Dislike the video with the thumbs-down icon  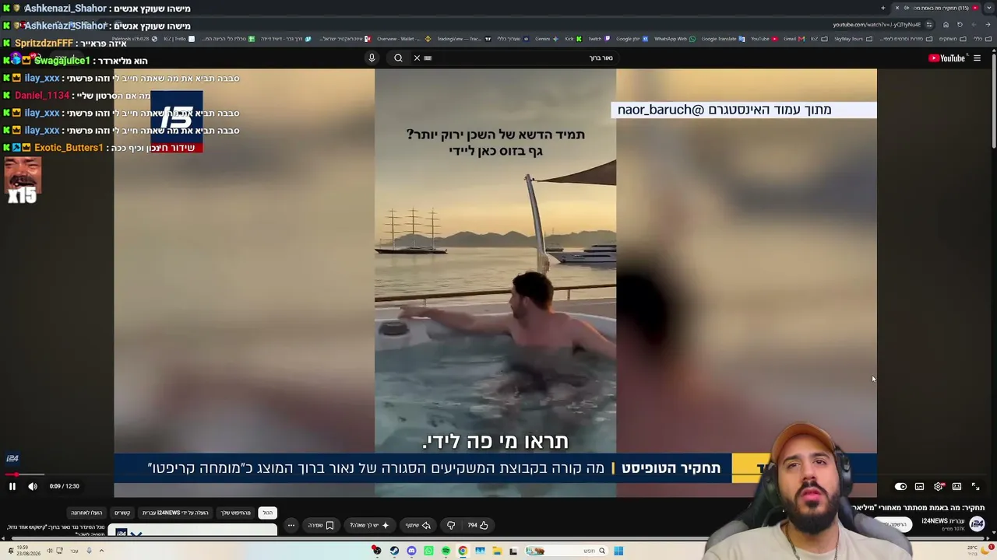(451, 525)
